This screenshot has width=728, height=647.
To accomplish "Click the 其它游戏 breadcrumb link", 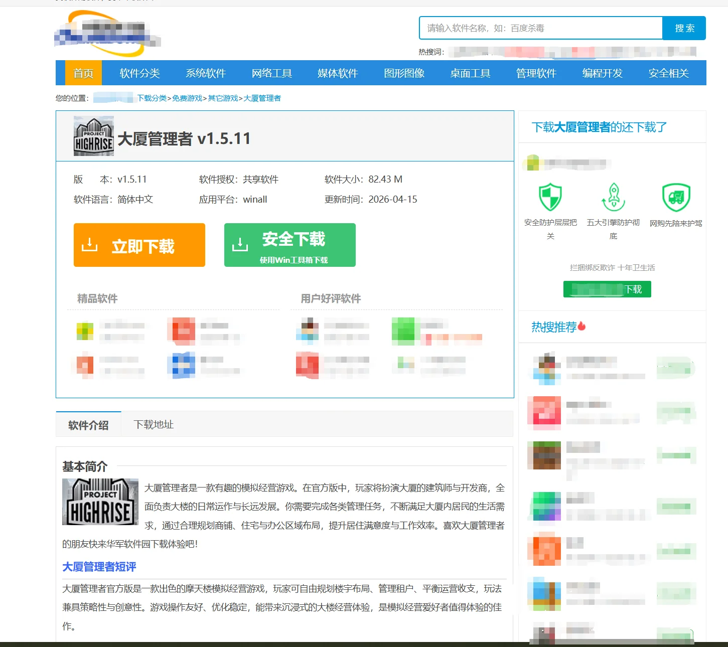I will (223, 98).
